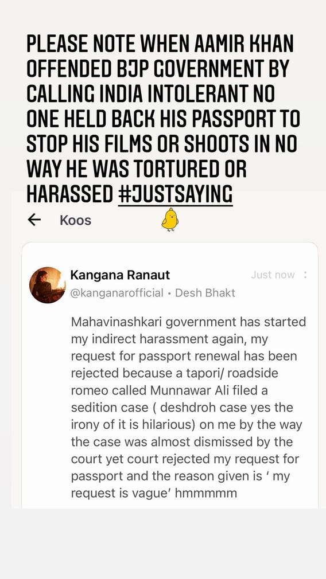
Task: Open Kangana Ranaut's profile picture
Action: (x=47, y=285)
